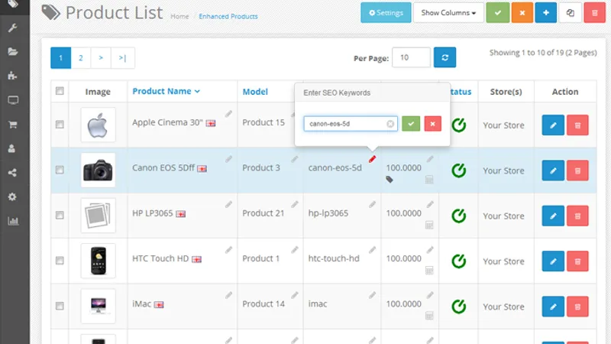Image resolution: width=611 pixels, height=344 pixels.
Task: Open the Settings button
Action: pyautogui.click(x=386, y=13)
